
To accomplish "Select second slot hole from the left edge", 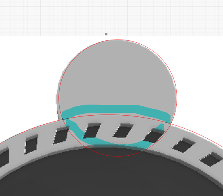I will pos(31,144).
